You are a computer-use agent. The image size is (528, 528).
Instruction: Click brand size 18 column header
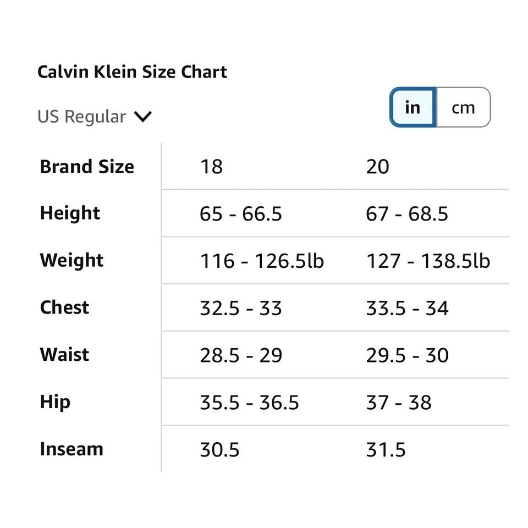[211, 167]
